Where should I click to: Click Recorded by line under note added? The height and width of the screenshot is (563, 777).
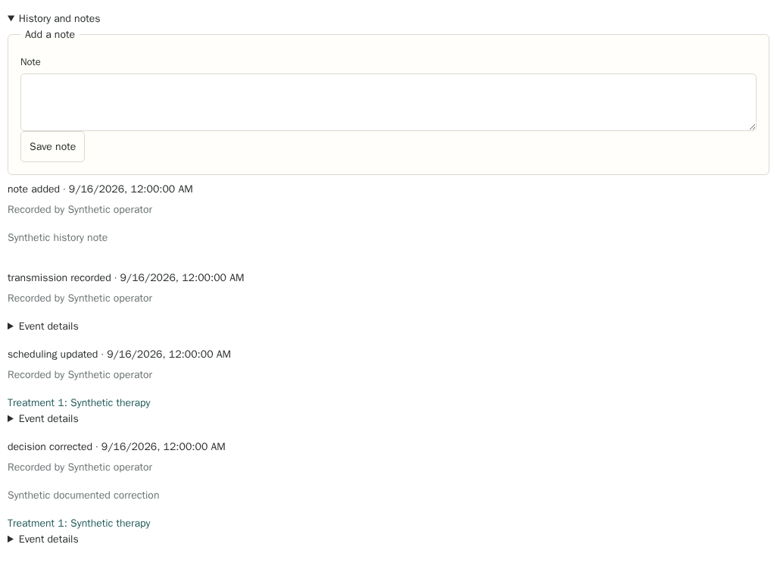click(x=80, y=210)
